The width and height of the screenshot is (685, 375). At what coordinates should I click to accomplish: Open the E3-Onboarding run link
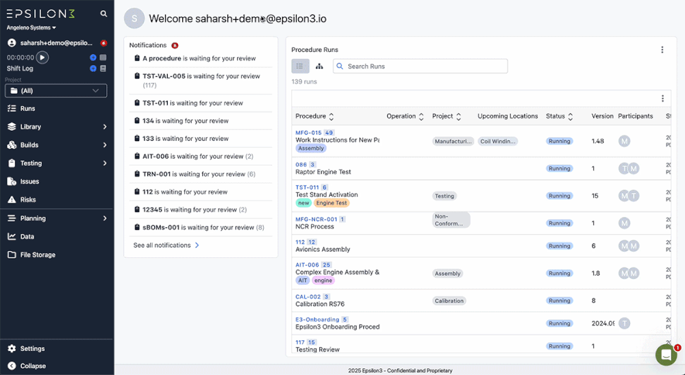tap(317, 320)
